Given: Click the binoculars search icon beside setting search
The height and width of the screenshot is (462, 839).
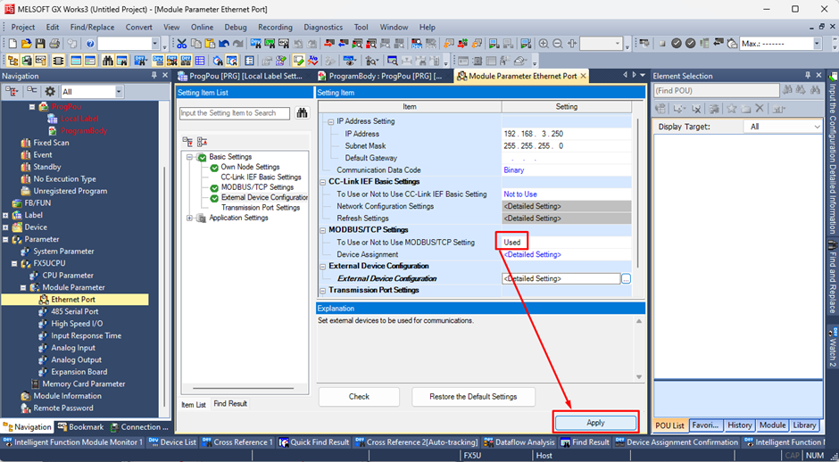Looking at the screenshot, I should point(302,113).
